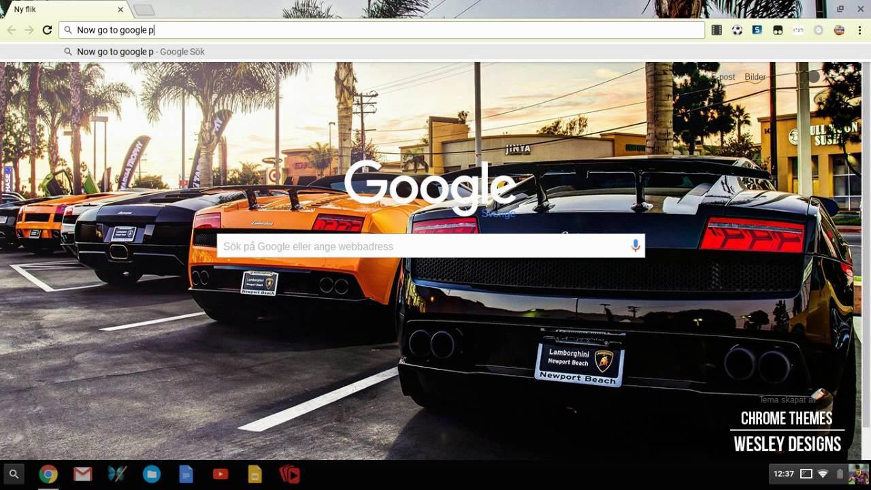Reload the current page

[x=47, y=30]
